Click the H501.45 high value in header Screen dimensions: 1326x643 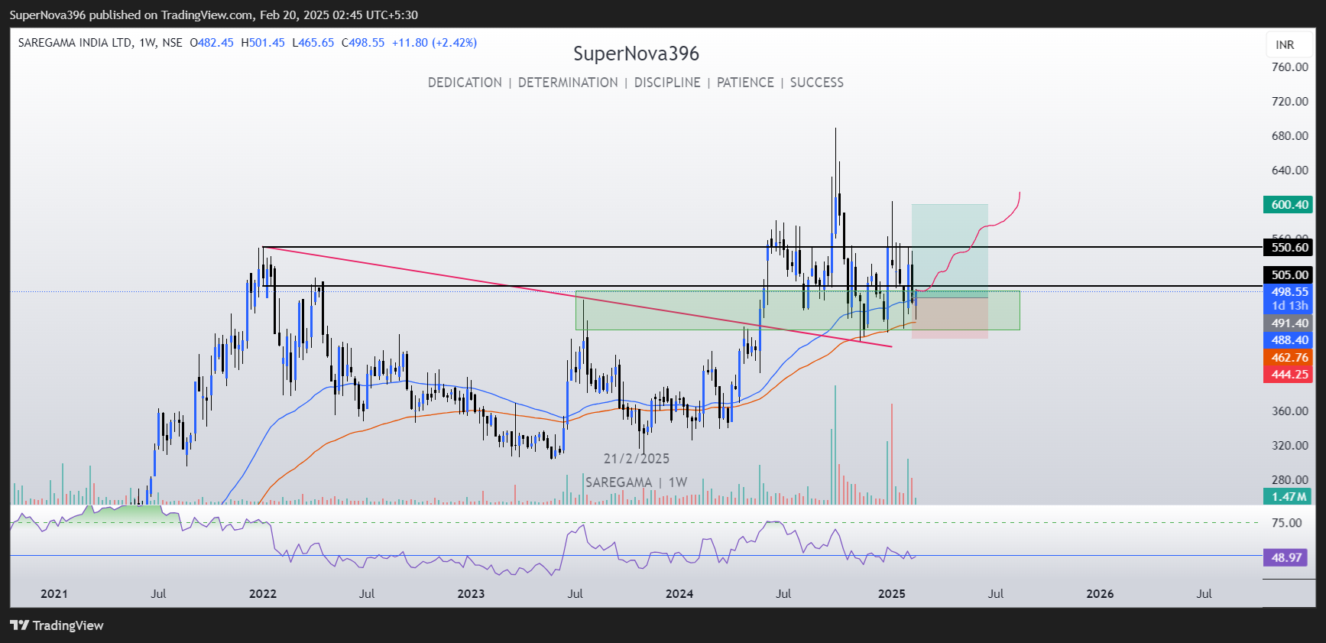click(263, 43)
